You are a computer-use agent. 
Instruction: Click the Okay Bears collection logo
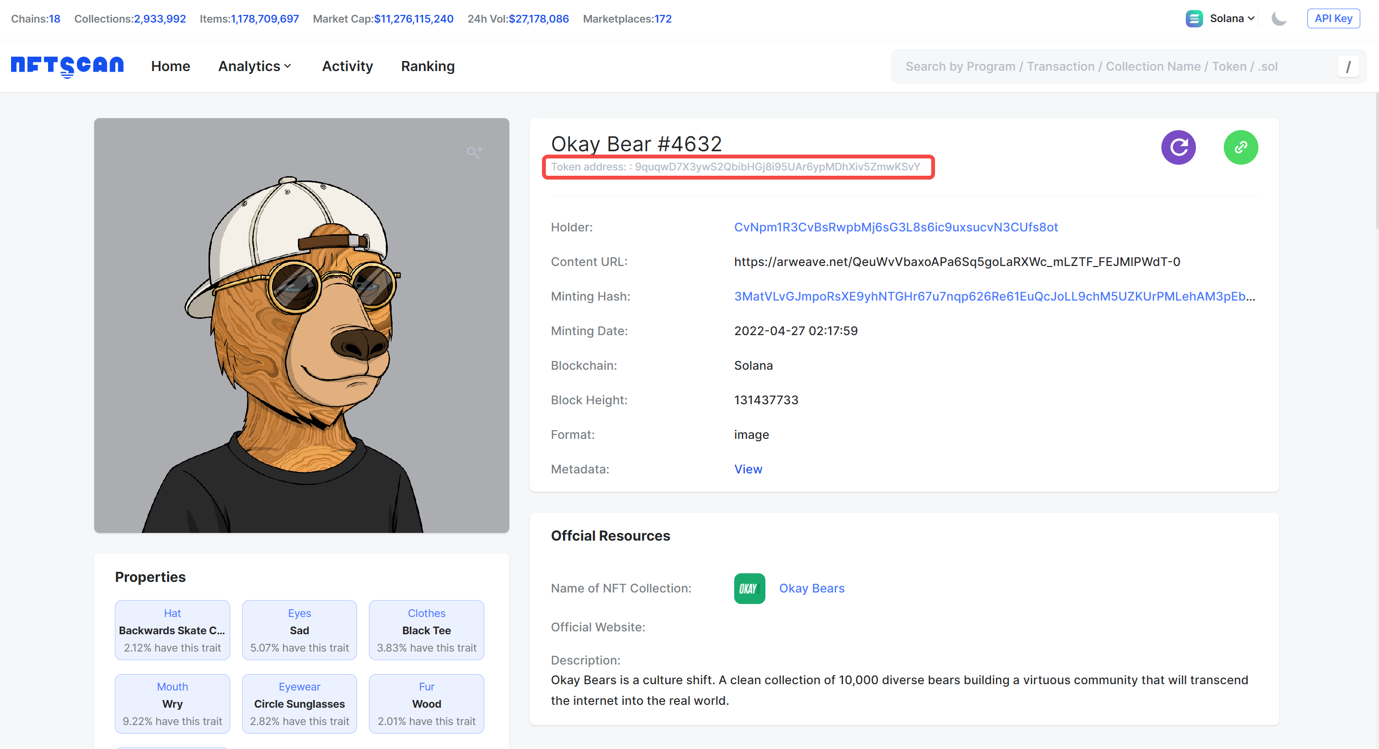pos(749,589)
